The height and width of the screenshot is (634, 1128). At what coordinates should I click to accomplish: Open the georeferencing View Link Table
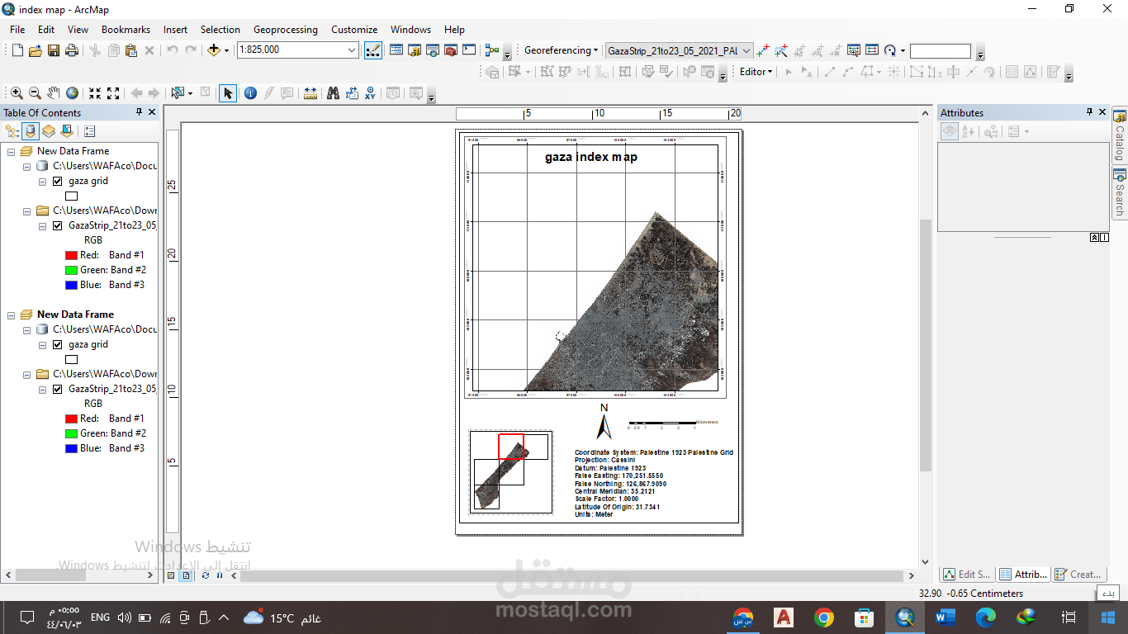point(872,50)
